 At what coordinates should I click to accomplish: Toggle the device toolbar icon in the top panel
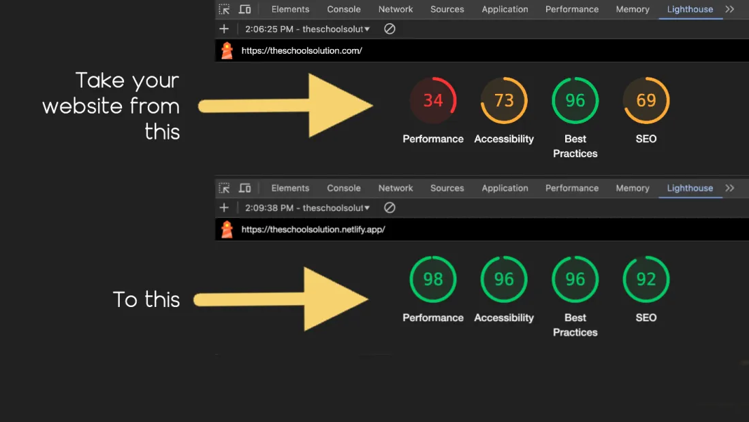(244, 9)
